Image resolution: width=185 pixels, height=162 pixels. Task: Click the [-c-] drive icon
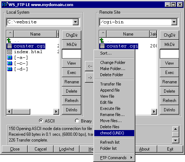10,63
